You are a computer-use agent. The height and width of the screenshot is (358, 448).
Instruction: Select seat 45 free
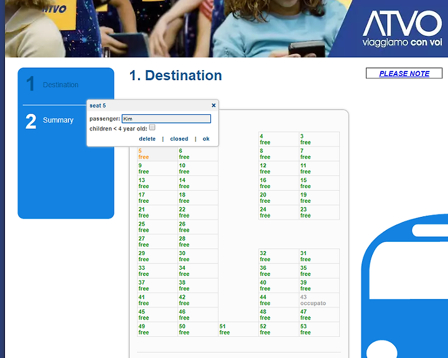click(157, 314)
